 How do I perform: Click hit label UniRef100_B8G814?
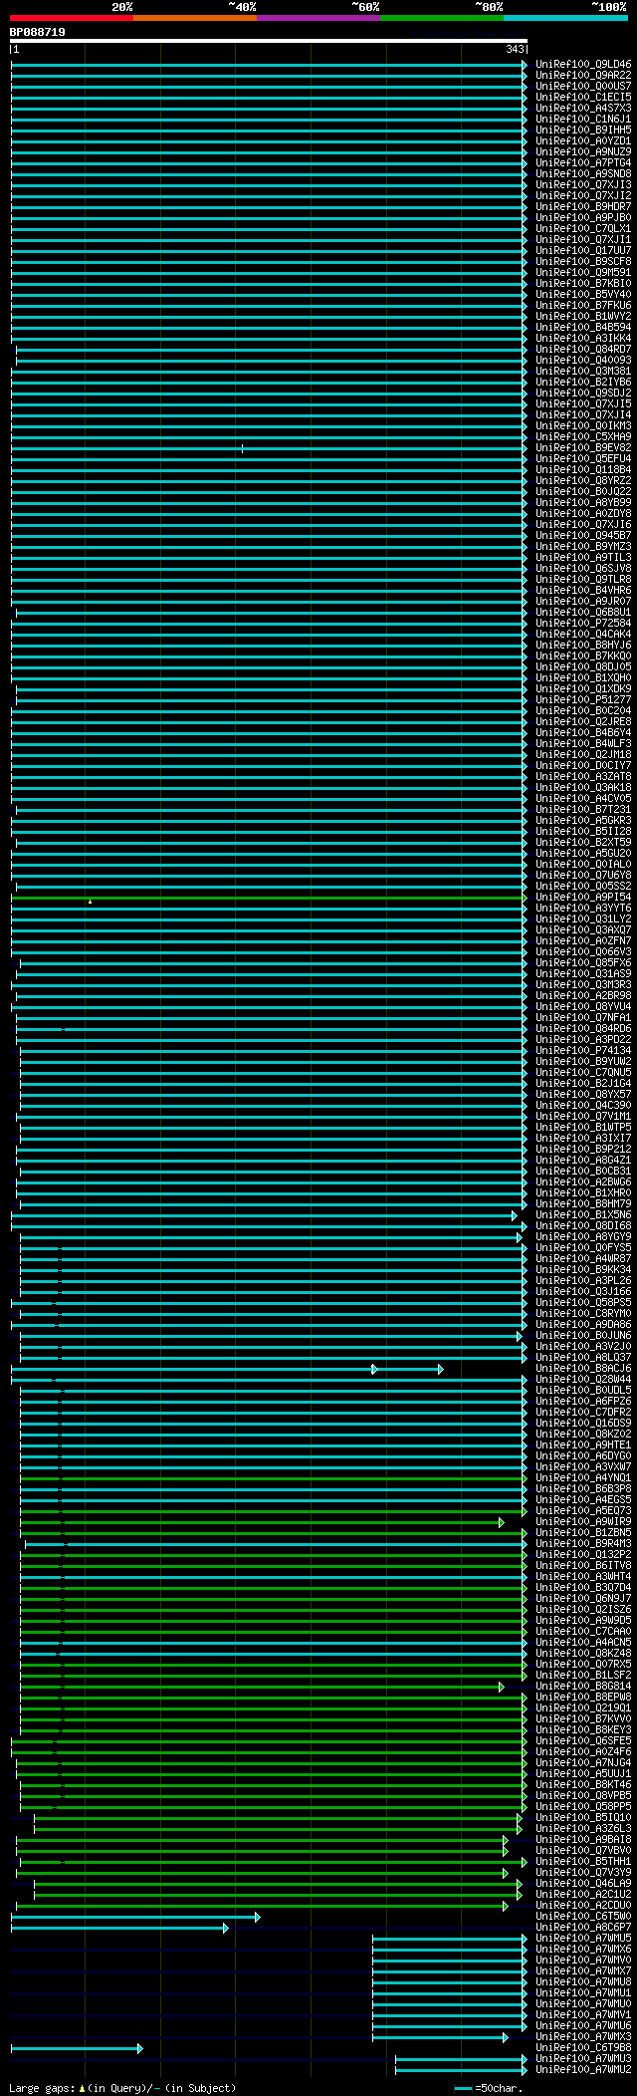(583, 1686)
